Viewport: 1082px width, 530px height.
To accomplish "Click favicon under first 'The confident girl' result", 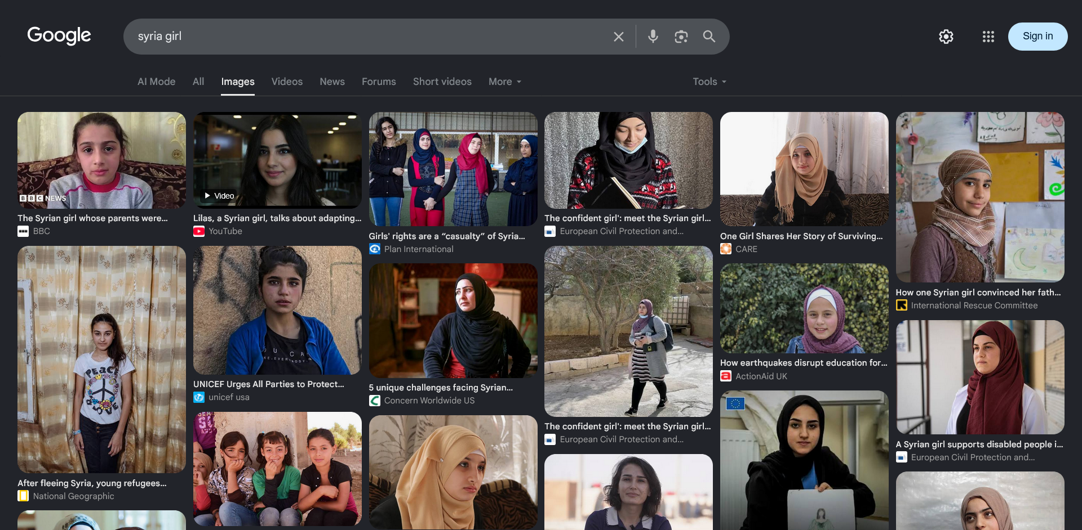I will coord(550,231).
